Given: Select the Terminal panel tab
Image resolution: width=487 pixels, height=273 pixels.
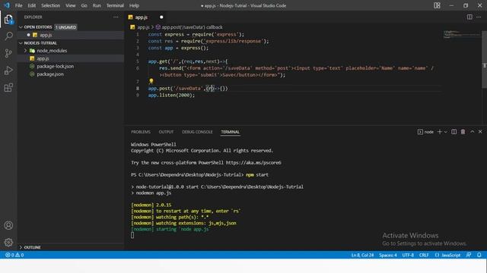Looking at the screenshot, I should [x=230, y=132].
